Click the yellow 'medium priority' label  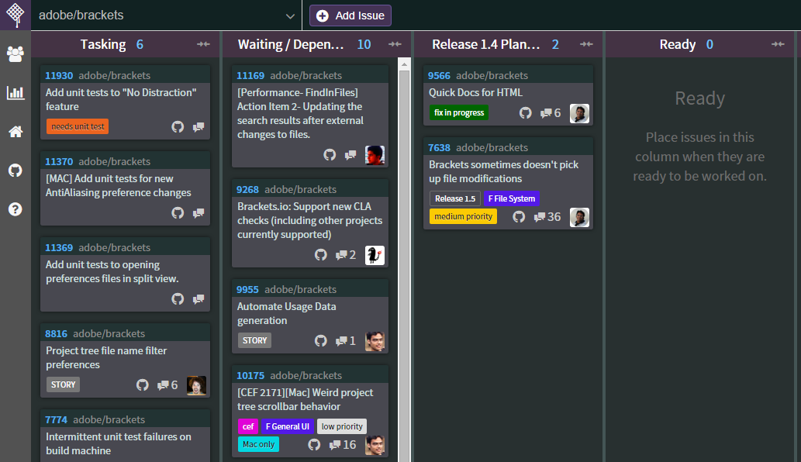(462, 216)
